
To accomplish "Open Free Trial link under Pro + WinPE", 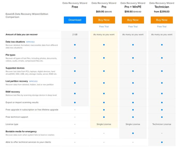I will point(133,27).
